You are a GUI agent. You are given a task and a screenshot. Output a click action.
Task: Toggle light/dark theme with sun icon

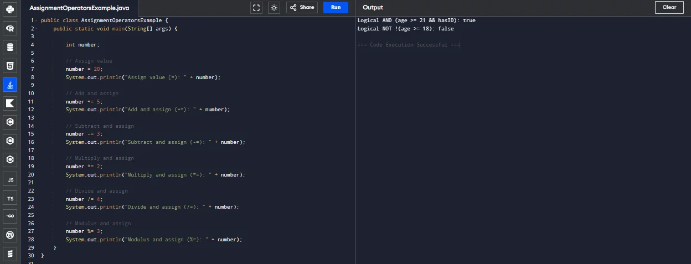click(x=274, y=7)
